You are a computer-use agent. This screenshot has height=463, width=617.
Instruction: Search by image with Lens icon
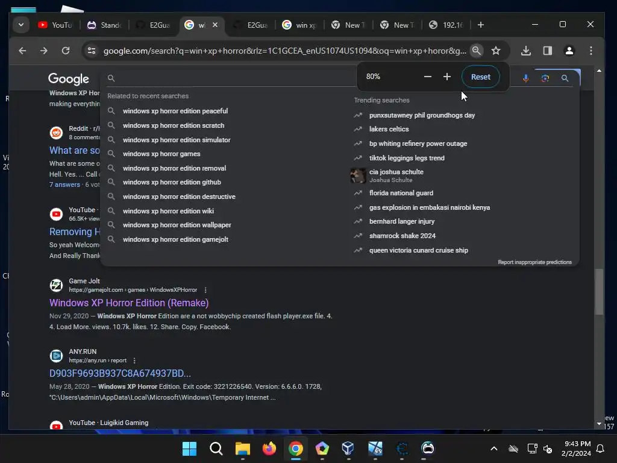click(545, 78)
